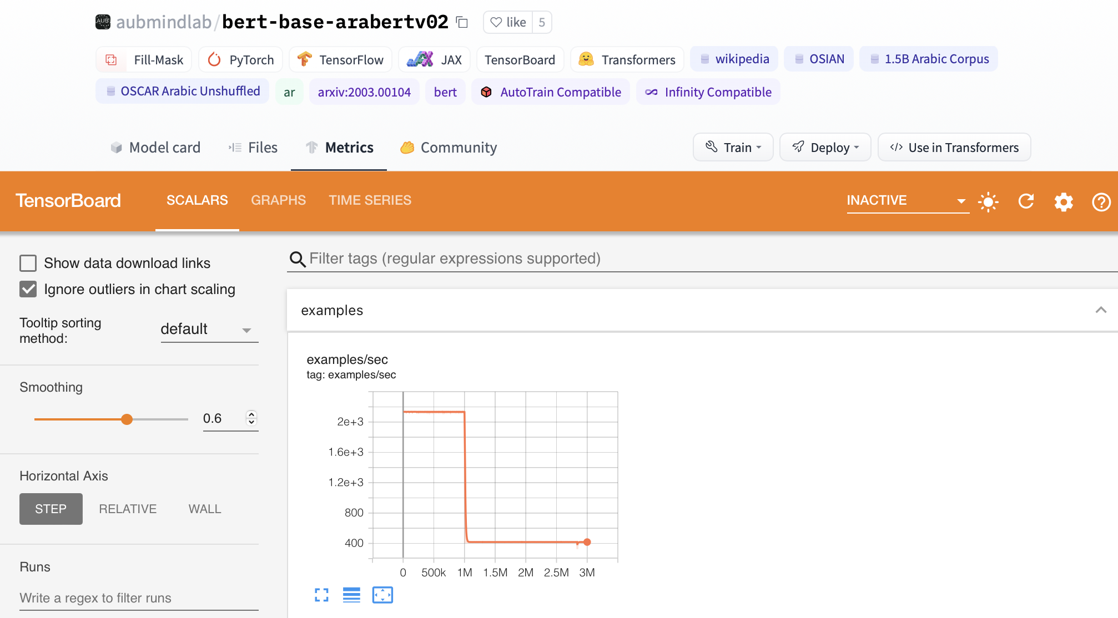Click the TensorBoard dark mode sun icon

(x=988, y=201)
